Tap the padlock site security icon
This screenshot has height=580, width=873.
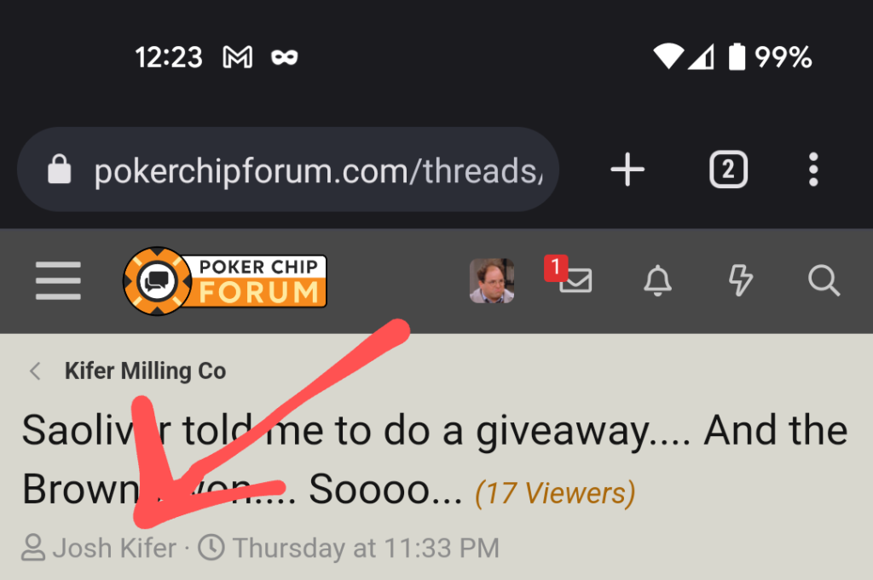(x=59, y=169)
